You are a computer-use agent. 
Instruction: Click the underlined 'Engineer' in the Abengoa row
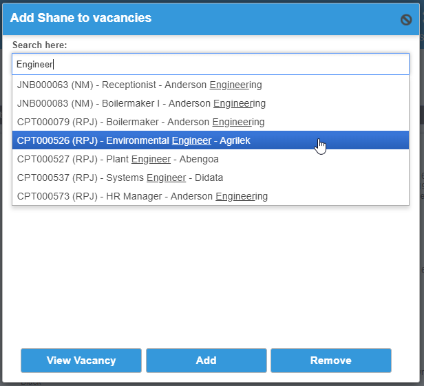coord(151,159)
